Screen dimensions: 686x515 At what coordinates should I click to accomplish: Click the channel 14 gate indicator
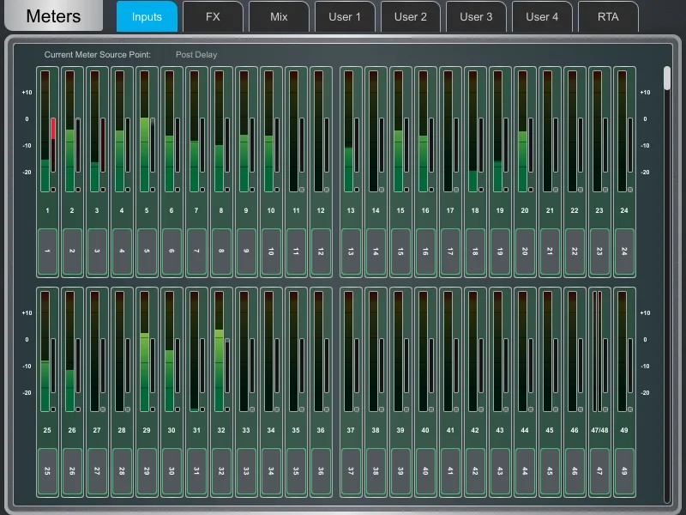pyautogui.click(x=382, y=190)
